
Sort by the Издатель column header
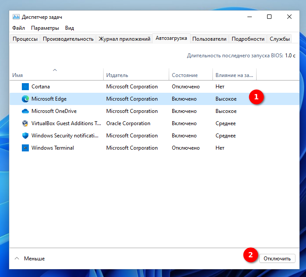(136, 74)
